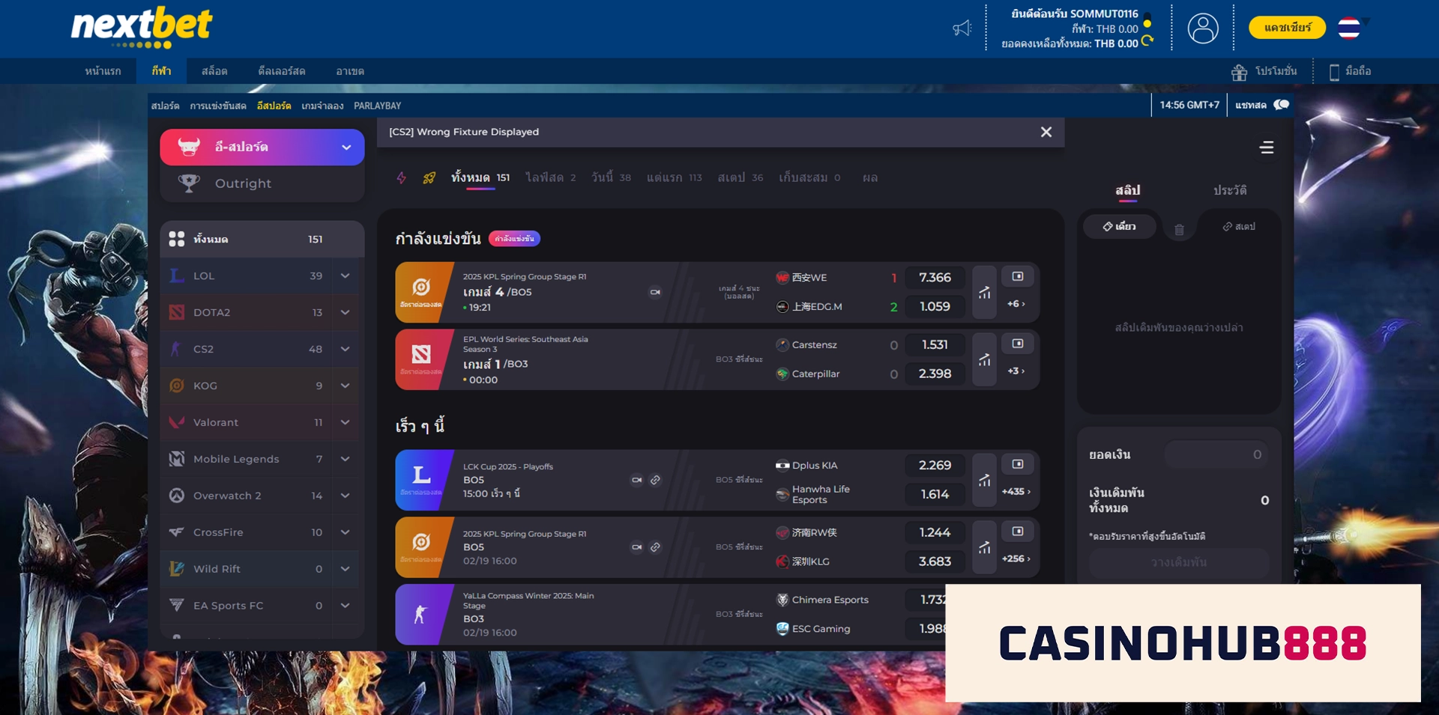Open the เกมจำลอง sub-menu link
Viewport: 1439px width, 715px height.
coord(322,106)
